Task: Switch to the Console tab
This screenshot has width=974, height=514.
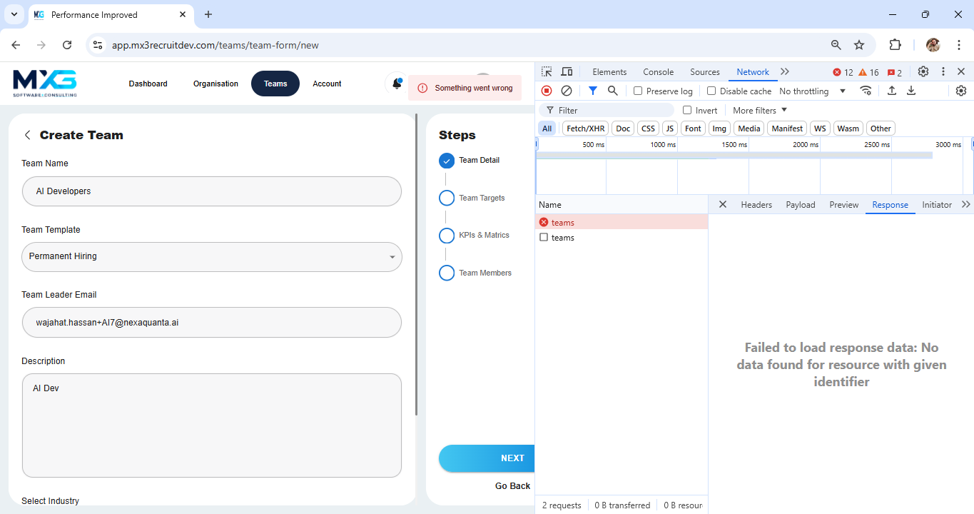Action: coord(658,72)
